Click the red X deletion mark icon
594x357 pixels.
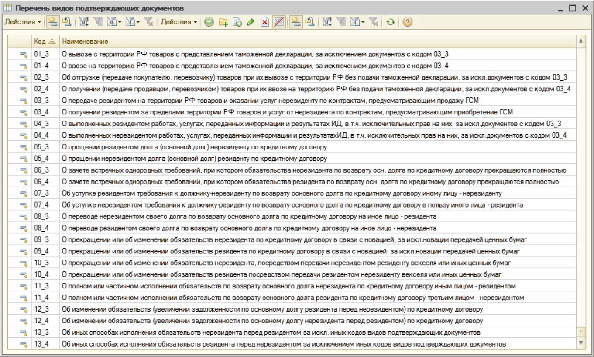click(264, 22)
